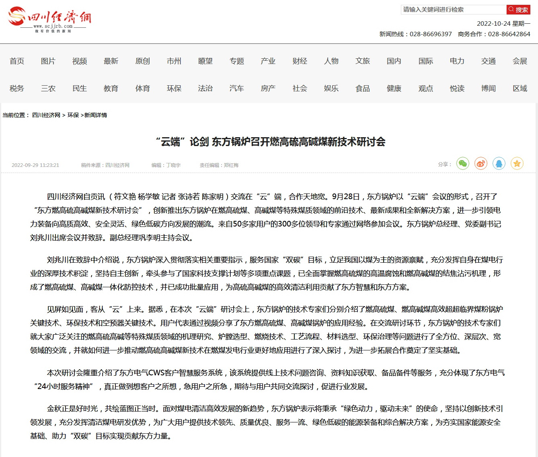Click the 责任编辑：郑红梅 text
538x457 pixels.
[219, 165]
